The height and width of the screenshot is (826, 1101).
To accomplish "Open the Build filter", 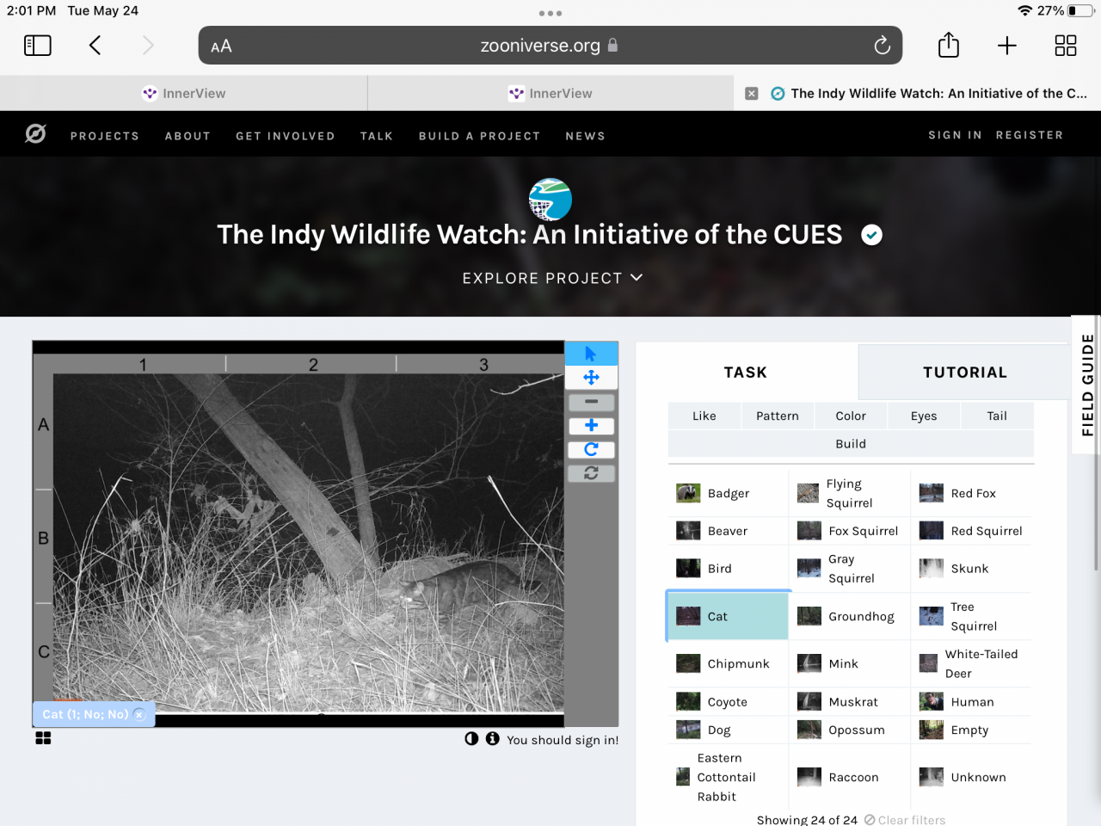I will pos(851,444).
